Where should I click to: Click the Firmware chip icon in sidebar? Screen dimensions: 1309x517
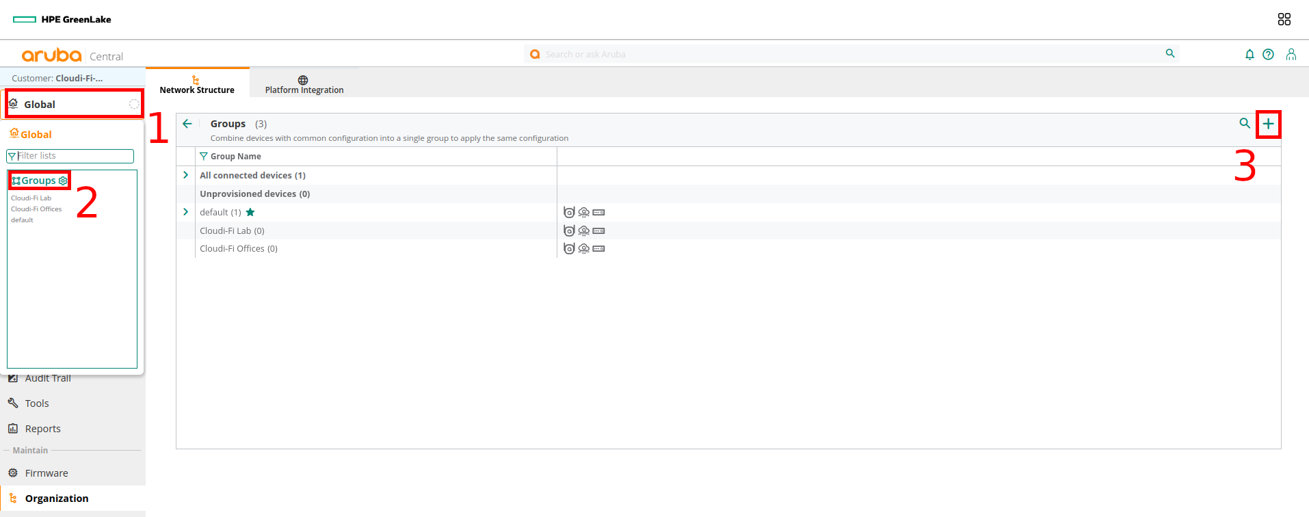[x=13, y=473]
